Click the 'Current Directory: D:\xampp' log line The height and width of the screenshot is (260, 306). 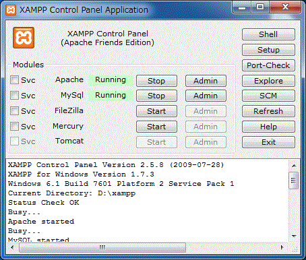tap(71, 193)
